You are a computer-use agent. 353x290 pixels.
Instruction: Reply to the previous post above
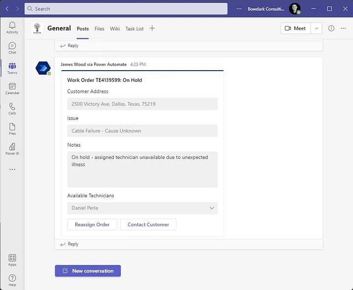(69, 46)
